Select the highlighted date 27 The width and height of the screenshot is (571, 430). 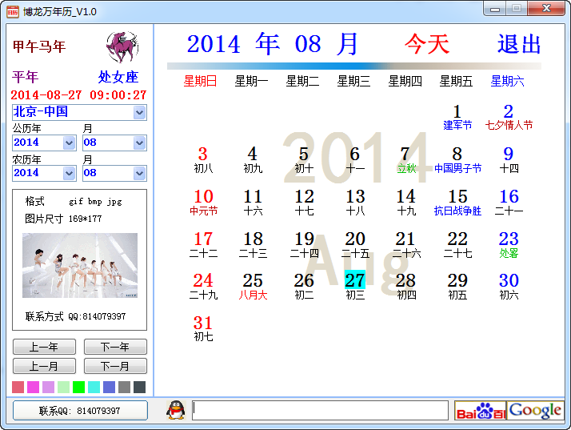point(354,280)
